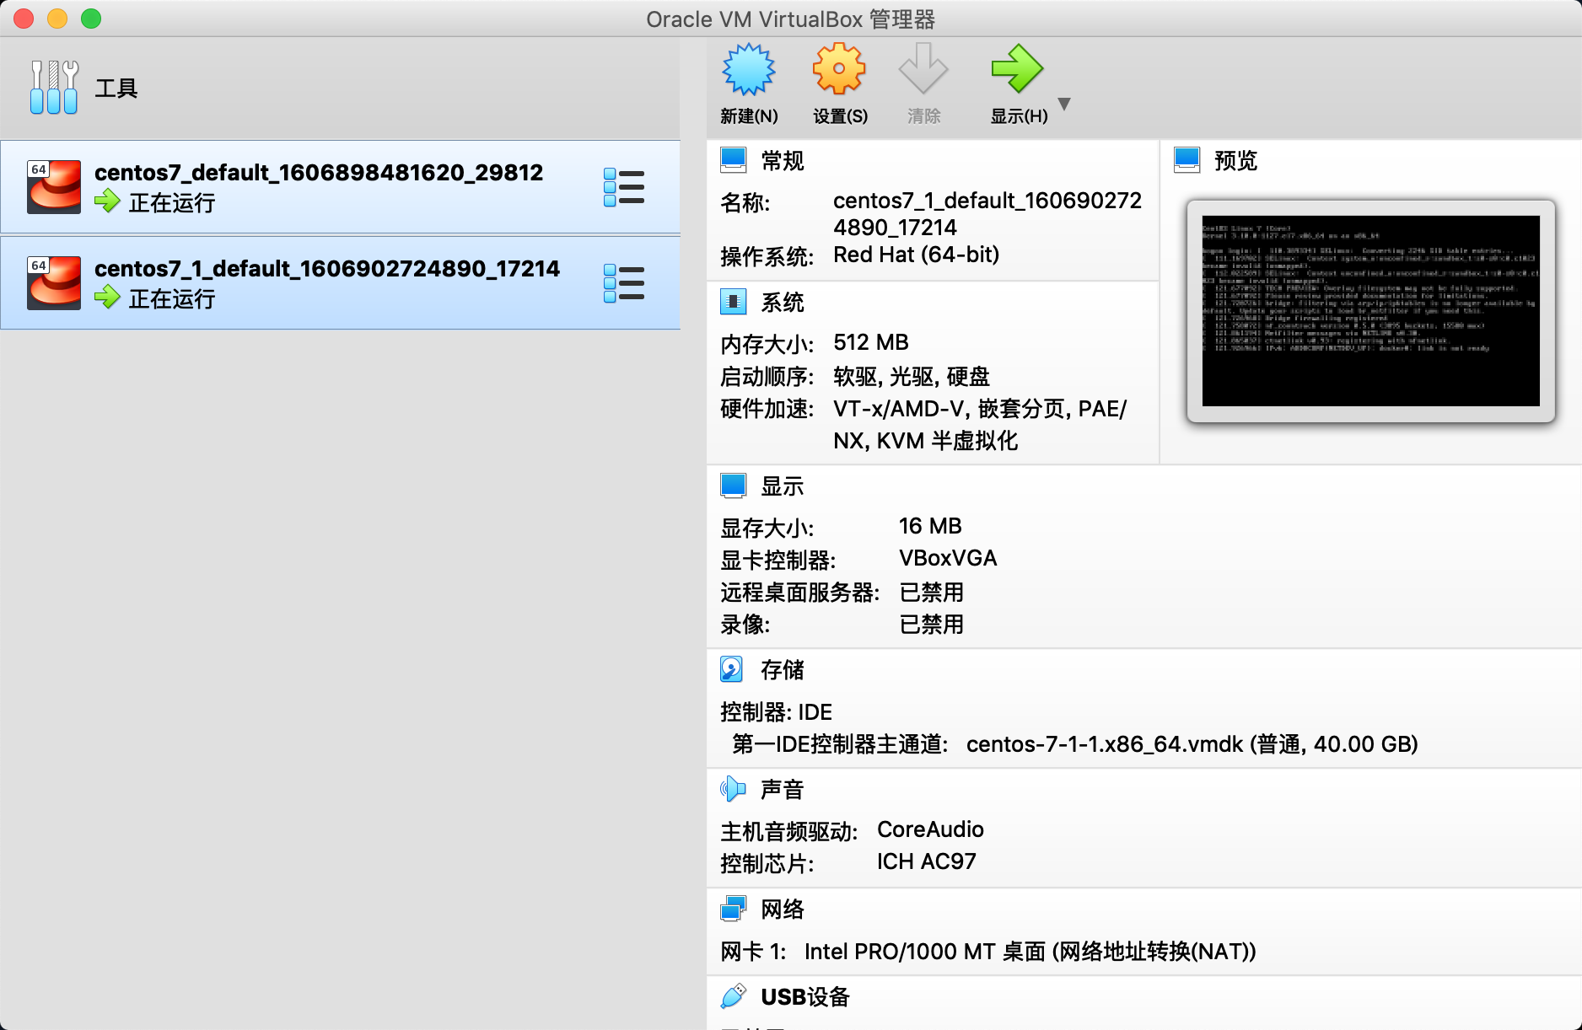This screenshot has width=1582, height=1030.
Task: Click the Preview (预览) monitor icon
Action: click(1187, 160)
